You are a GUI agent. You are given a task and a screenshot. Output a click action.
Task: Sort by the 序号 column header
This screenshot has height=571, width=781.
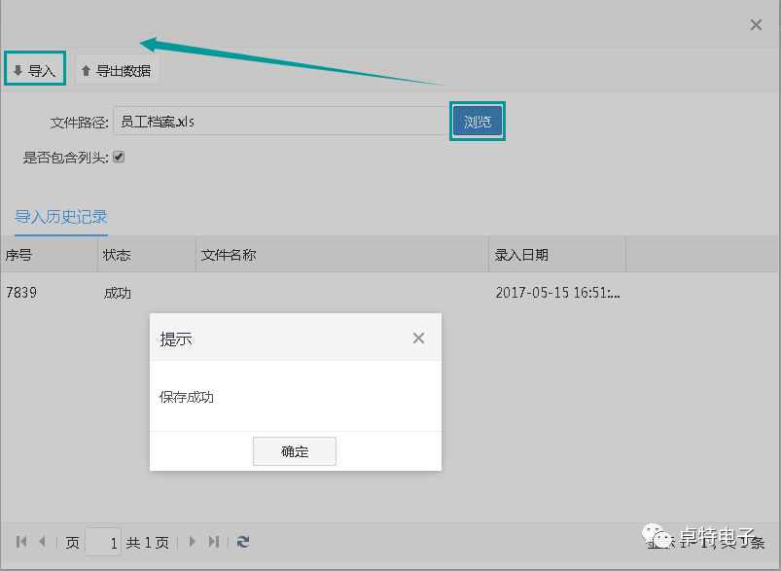click(x=47, y=255)
